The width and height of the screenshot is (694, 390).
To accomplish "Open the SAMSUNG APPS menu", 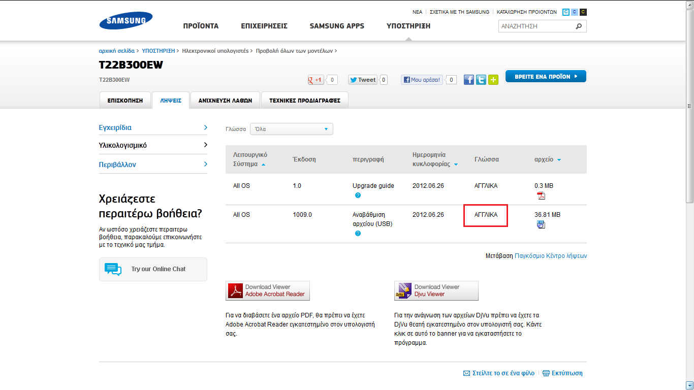I will 337,26.
